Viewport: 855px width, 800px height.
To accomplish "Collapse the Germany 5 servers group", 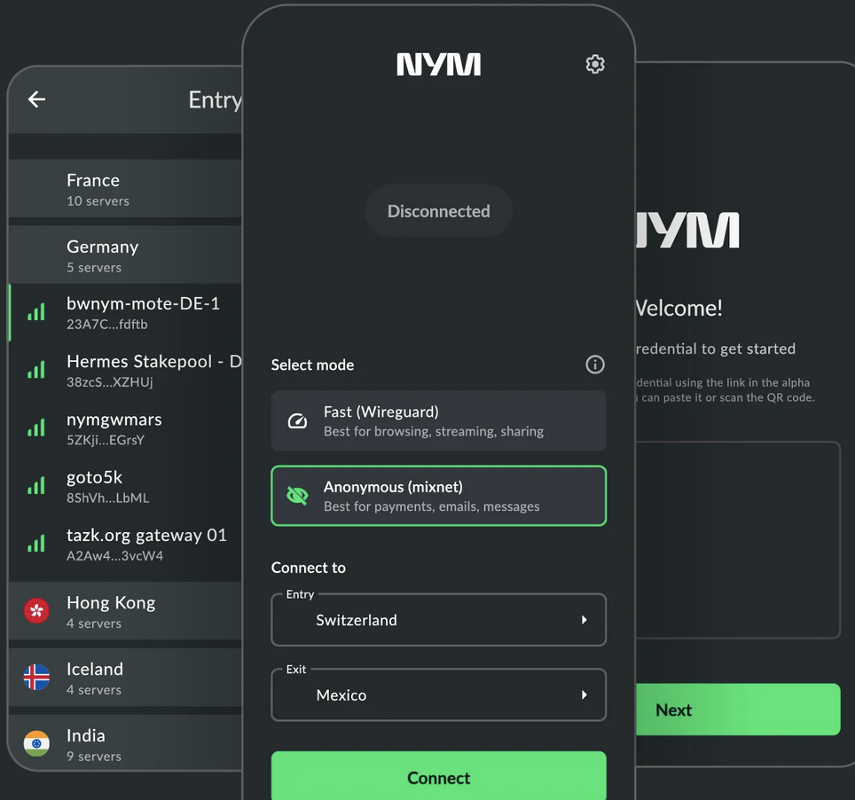I will coord(125,255).
